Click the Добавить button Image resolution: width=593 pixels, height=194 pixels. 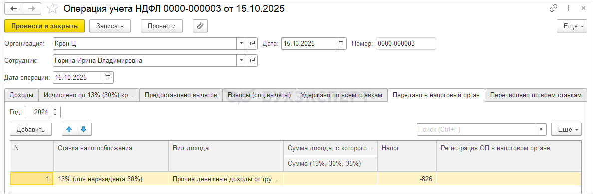pos(31,129)
